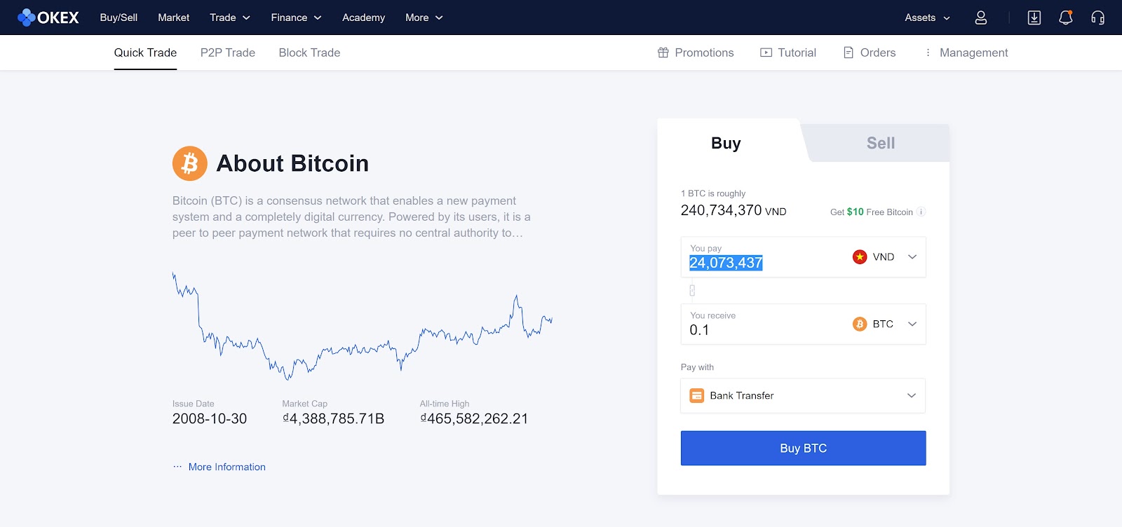The image size is (1122, 527).
Task: Click the Bitcoin price chart
Action: click(363, 327)
